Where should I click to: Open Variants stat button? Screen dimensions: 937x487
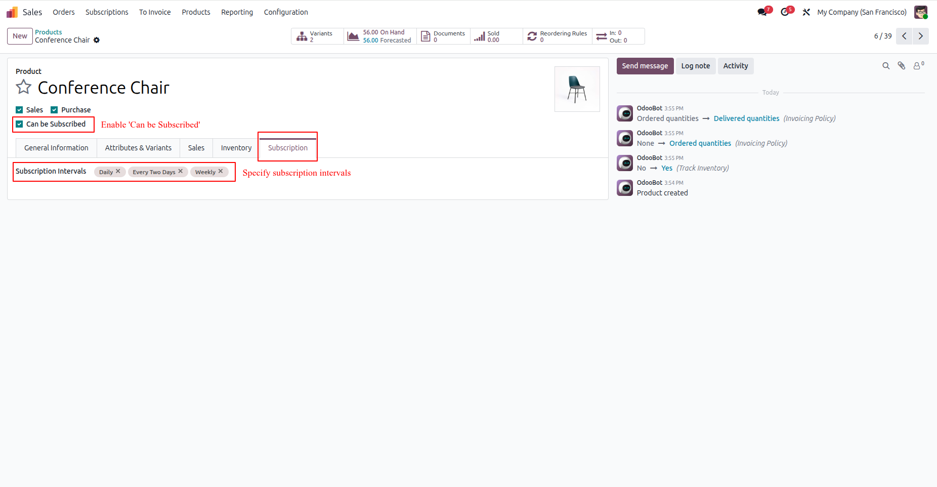[317, 36]
